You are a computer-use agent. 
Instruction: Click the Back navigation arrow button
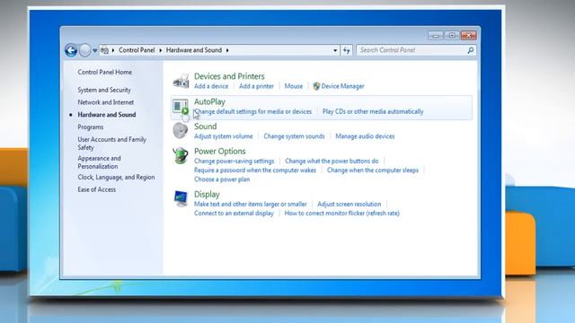tap(71, 50)
